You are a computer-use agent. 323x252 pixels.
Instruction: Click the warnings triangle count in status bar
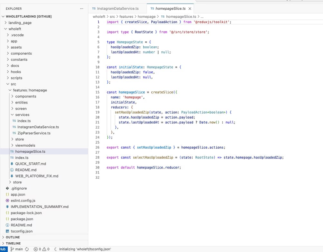46,249
